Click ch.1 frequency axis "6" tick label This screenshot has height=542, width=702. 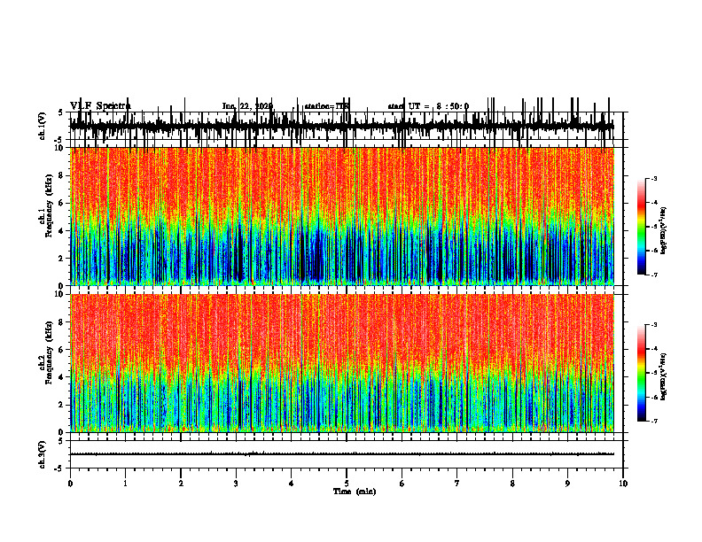62,204
